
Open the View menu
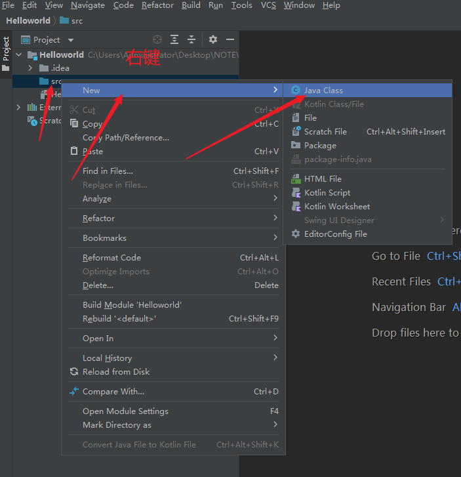(54, 5)
